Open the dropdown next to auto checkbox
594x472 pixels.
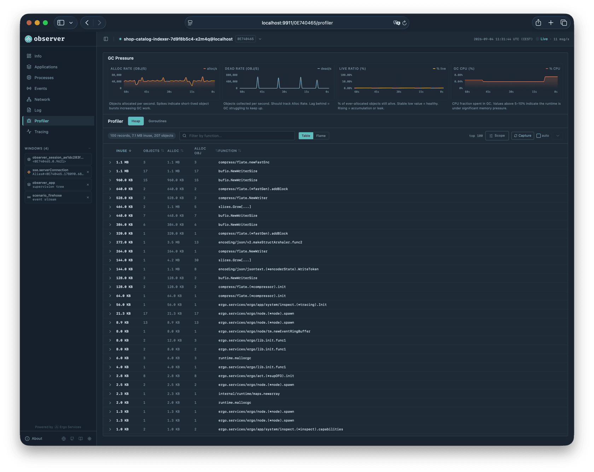(x=558, y=136)
